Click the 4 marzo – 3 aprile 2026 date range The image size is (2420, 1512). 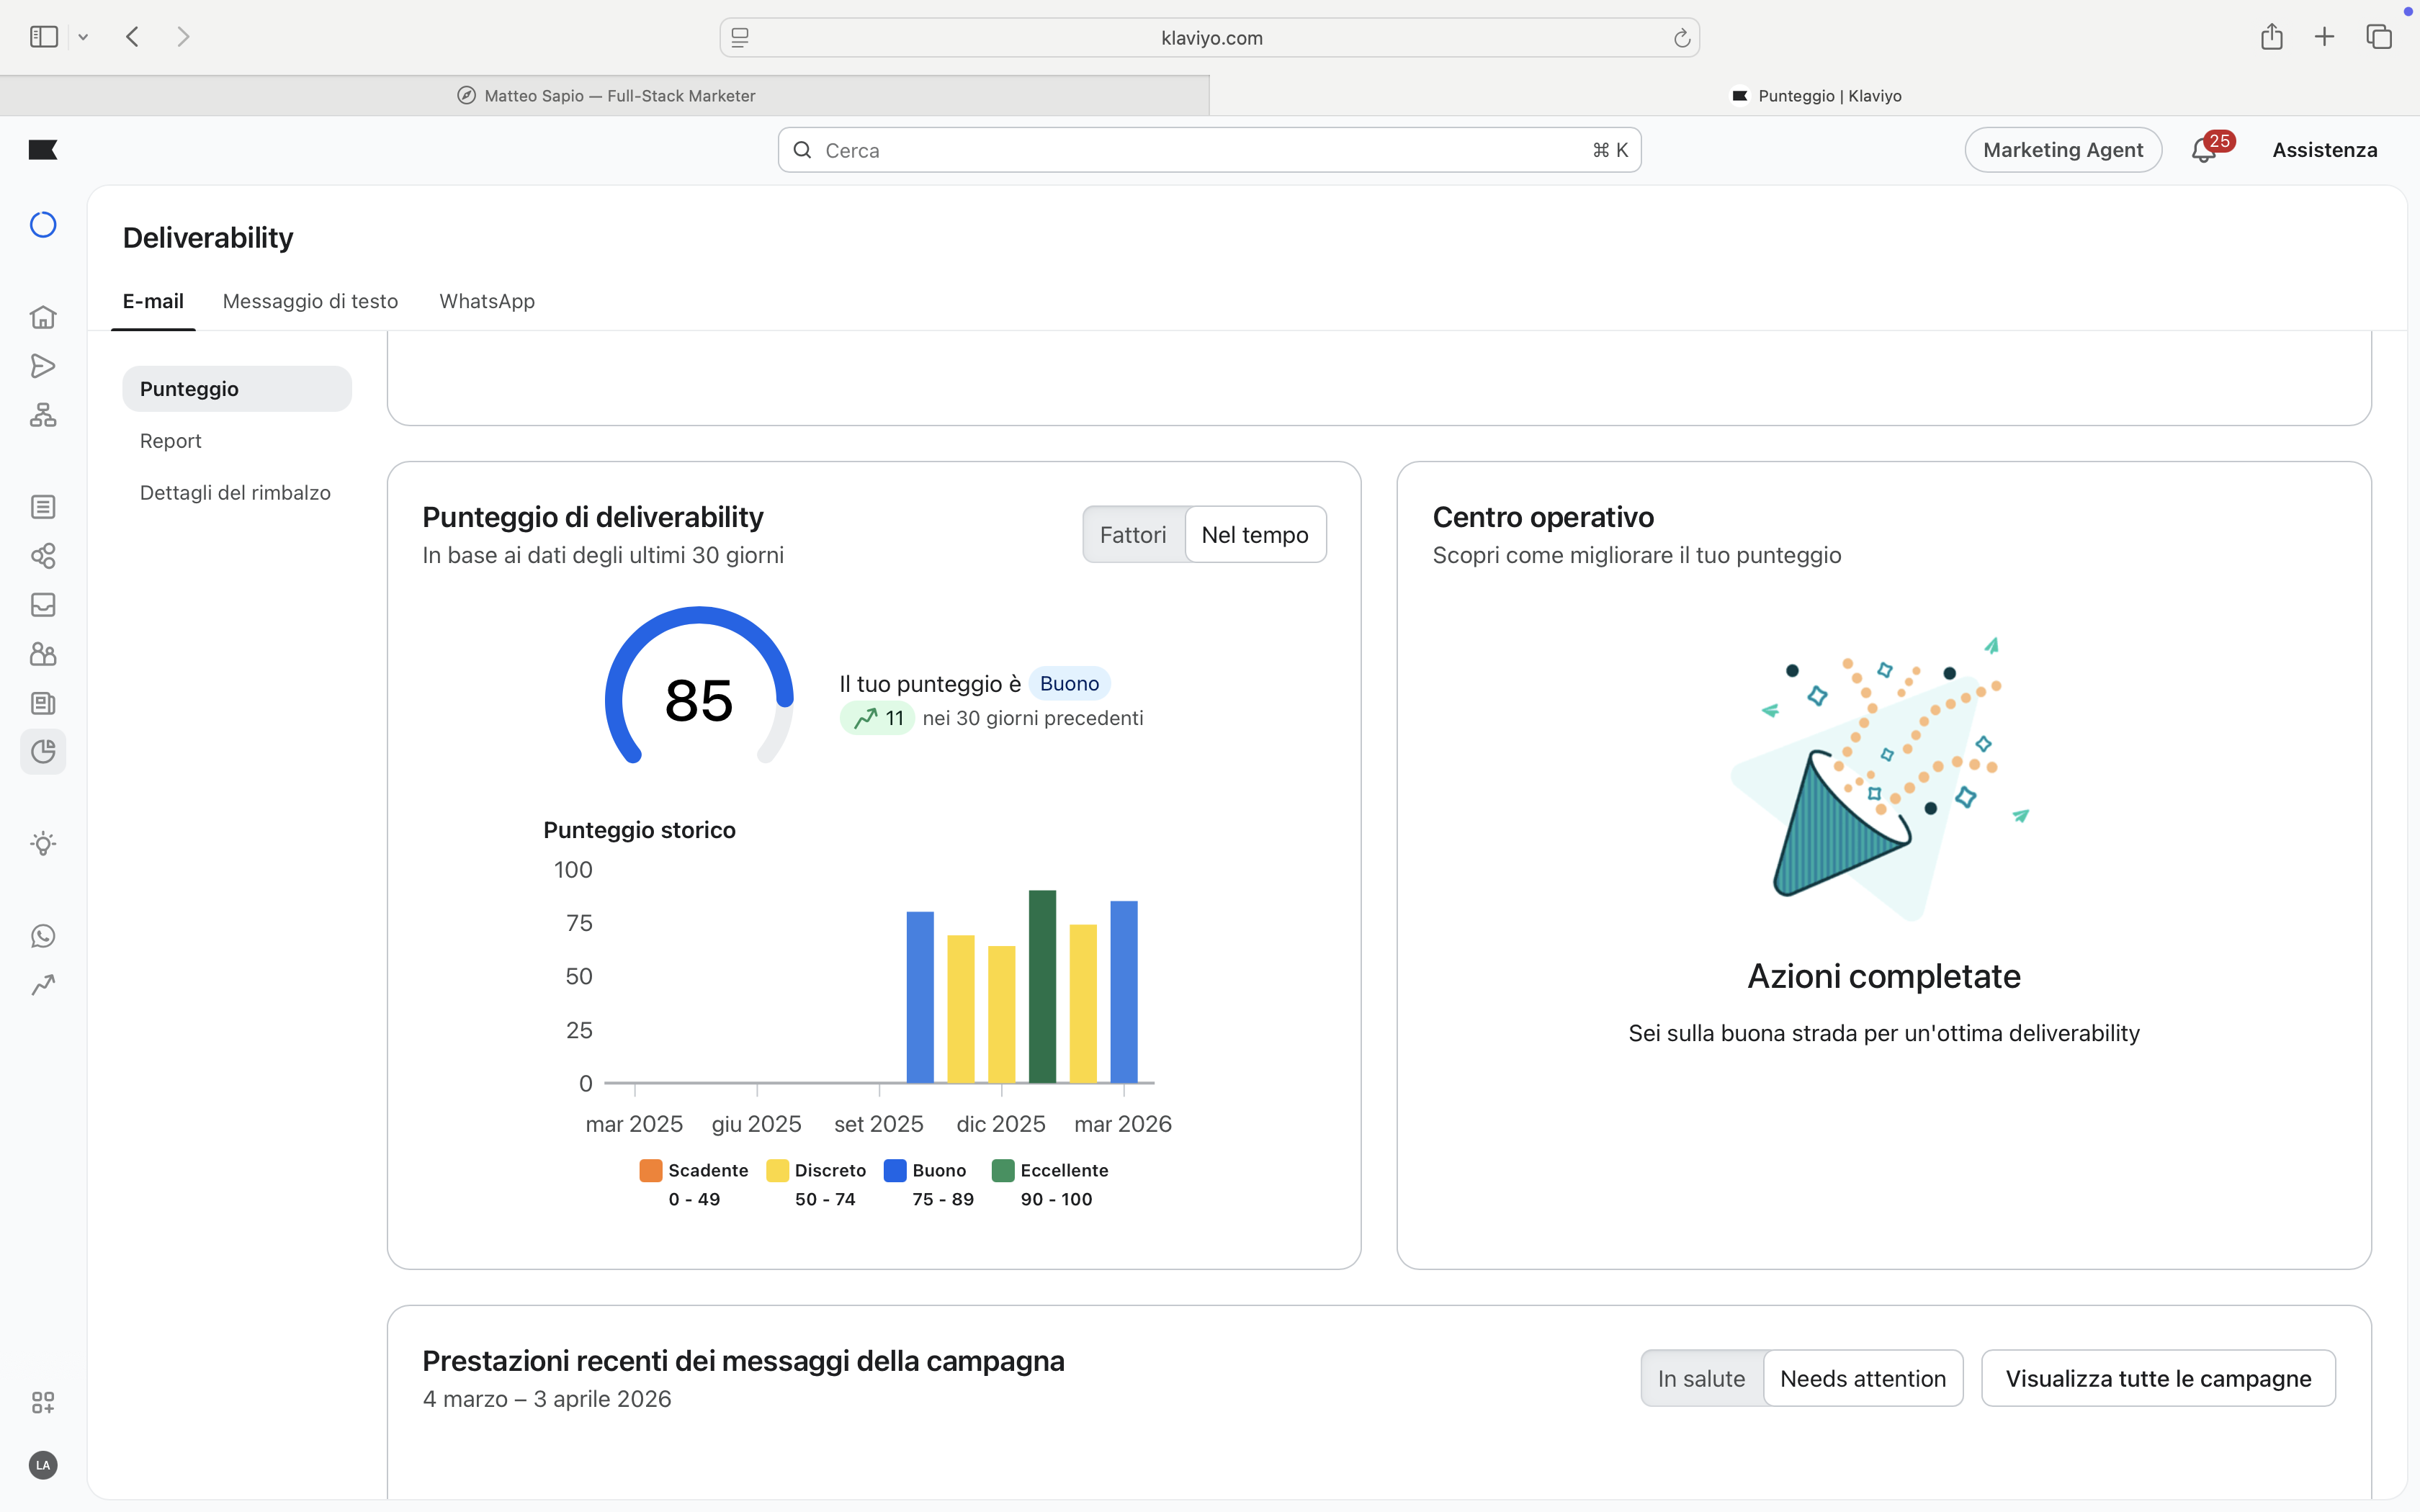click(x=547, y=1399)
